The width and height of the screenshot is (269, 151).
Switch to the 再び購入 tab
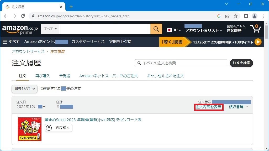pos(43,76)
